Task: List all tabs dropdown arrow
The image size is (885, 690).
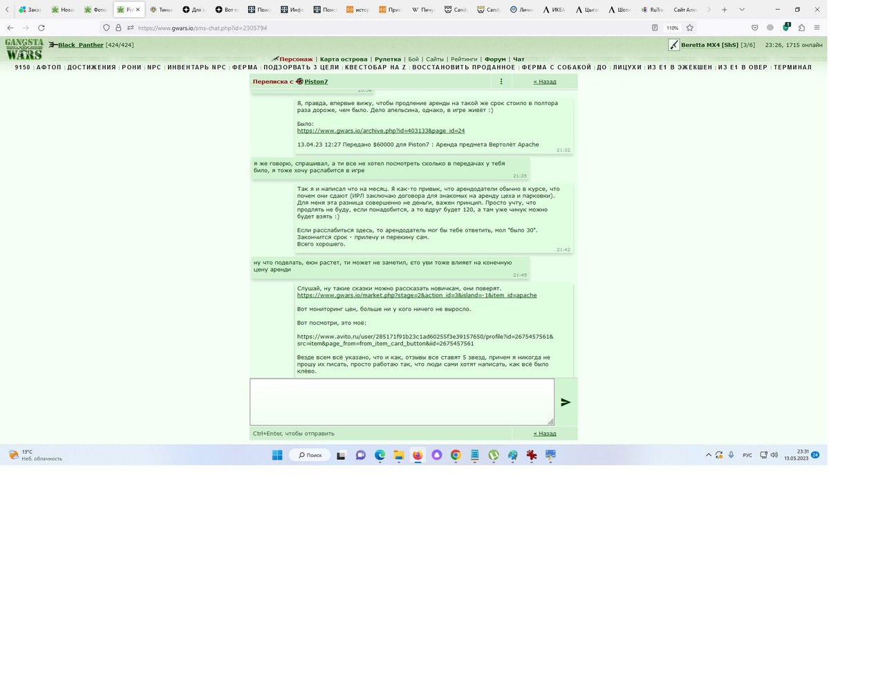Action: coord(742,10)
